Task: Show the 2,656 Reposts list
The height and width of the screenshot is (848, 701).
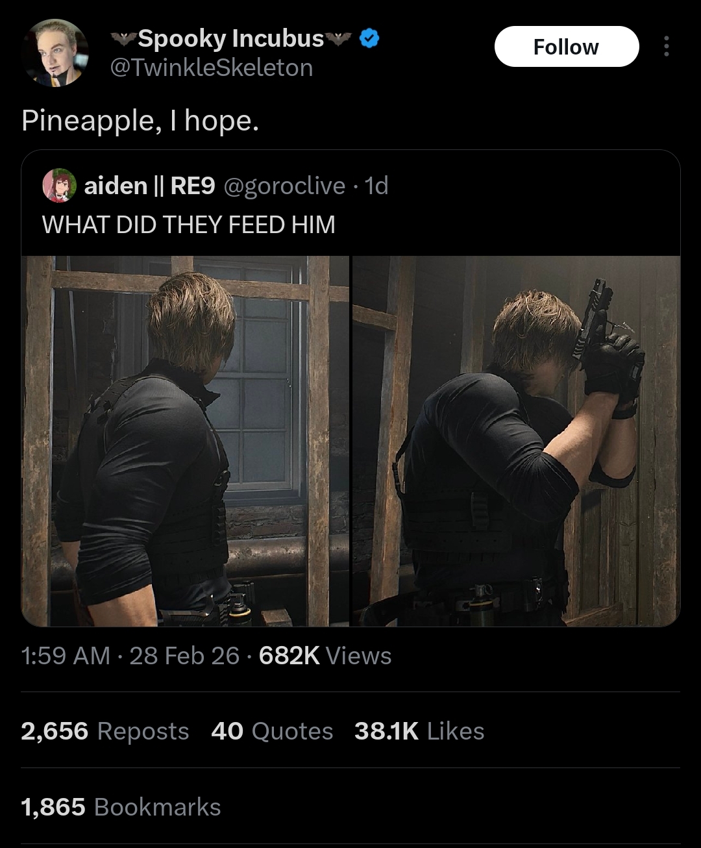Action: 105,731
